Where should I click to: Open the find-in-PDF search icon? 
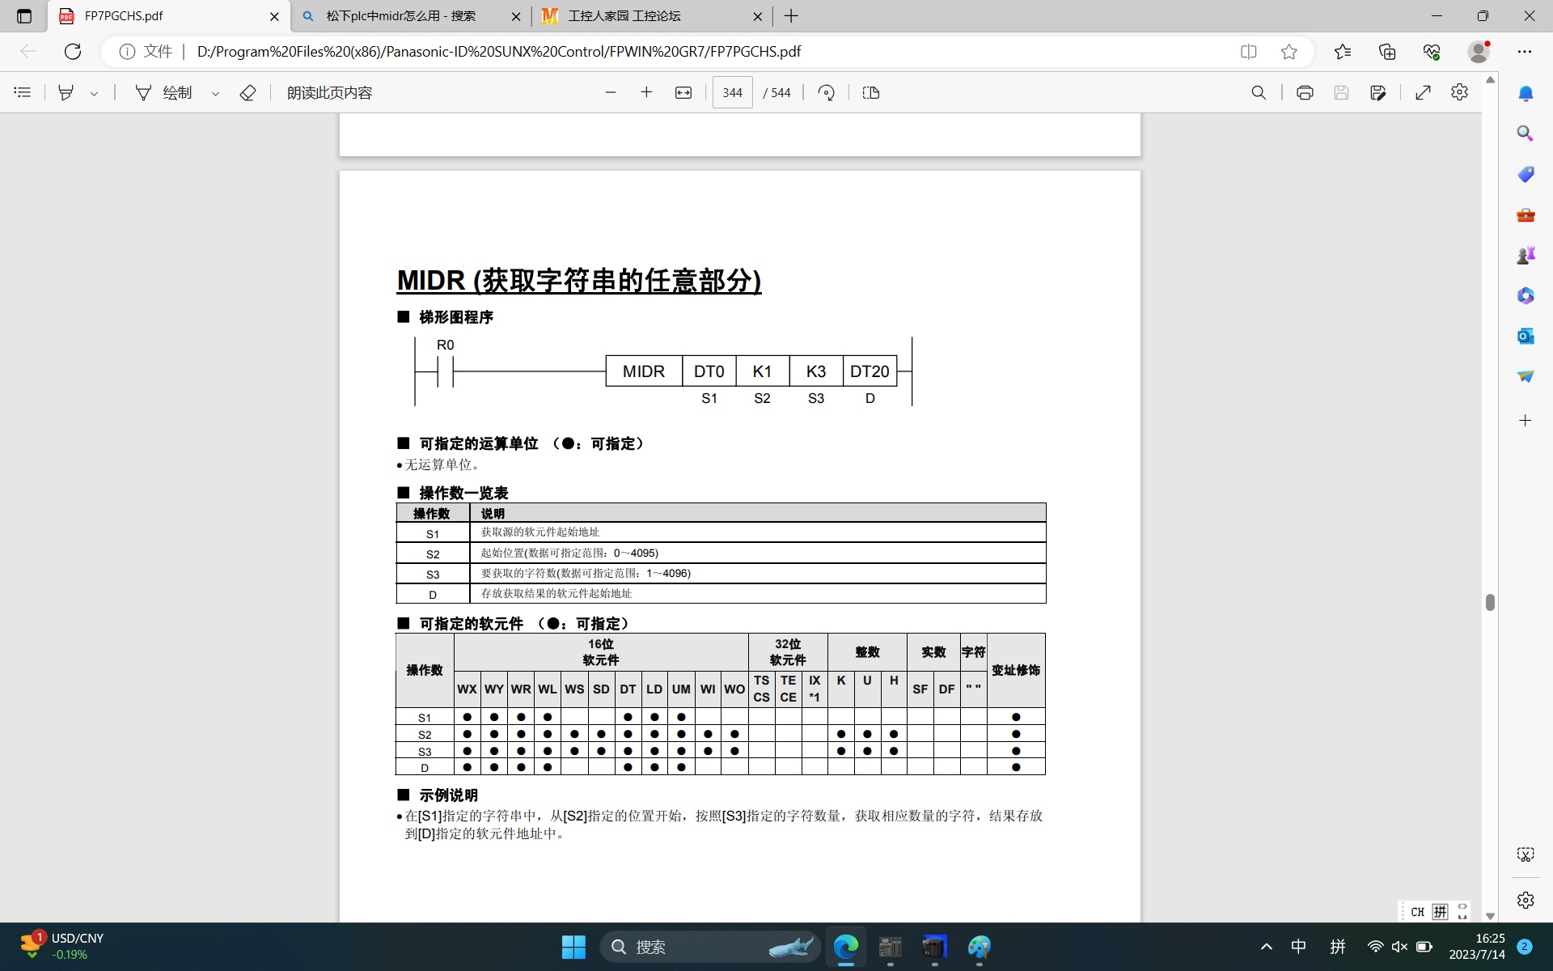pyautogui.click(x=1259, y=92)
